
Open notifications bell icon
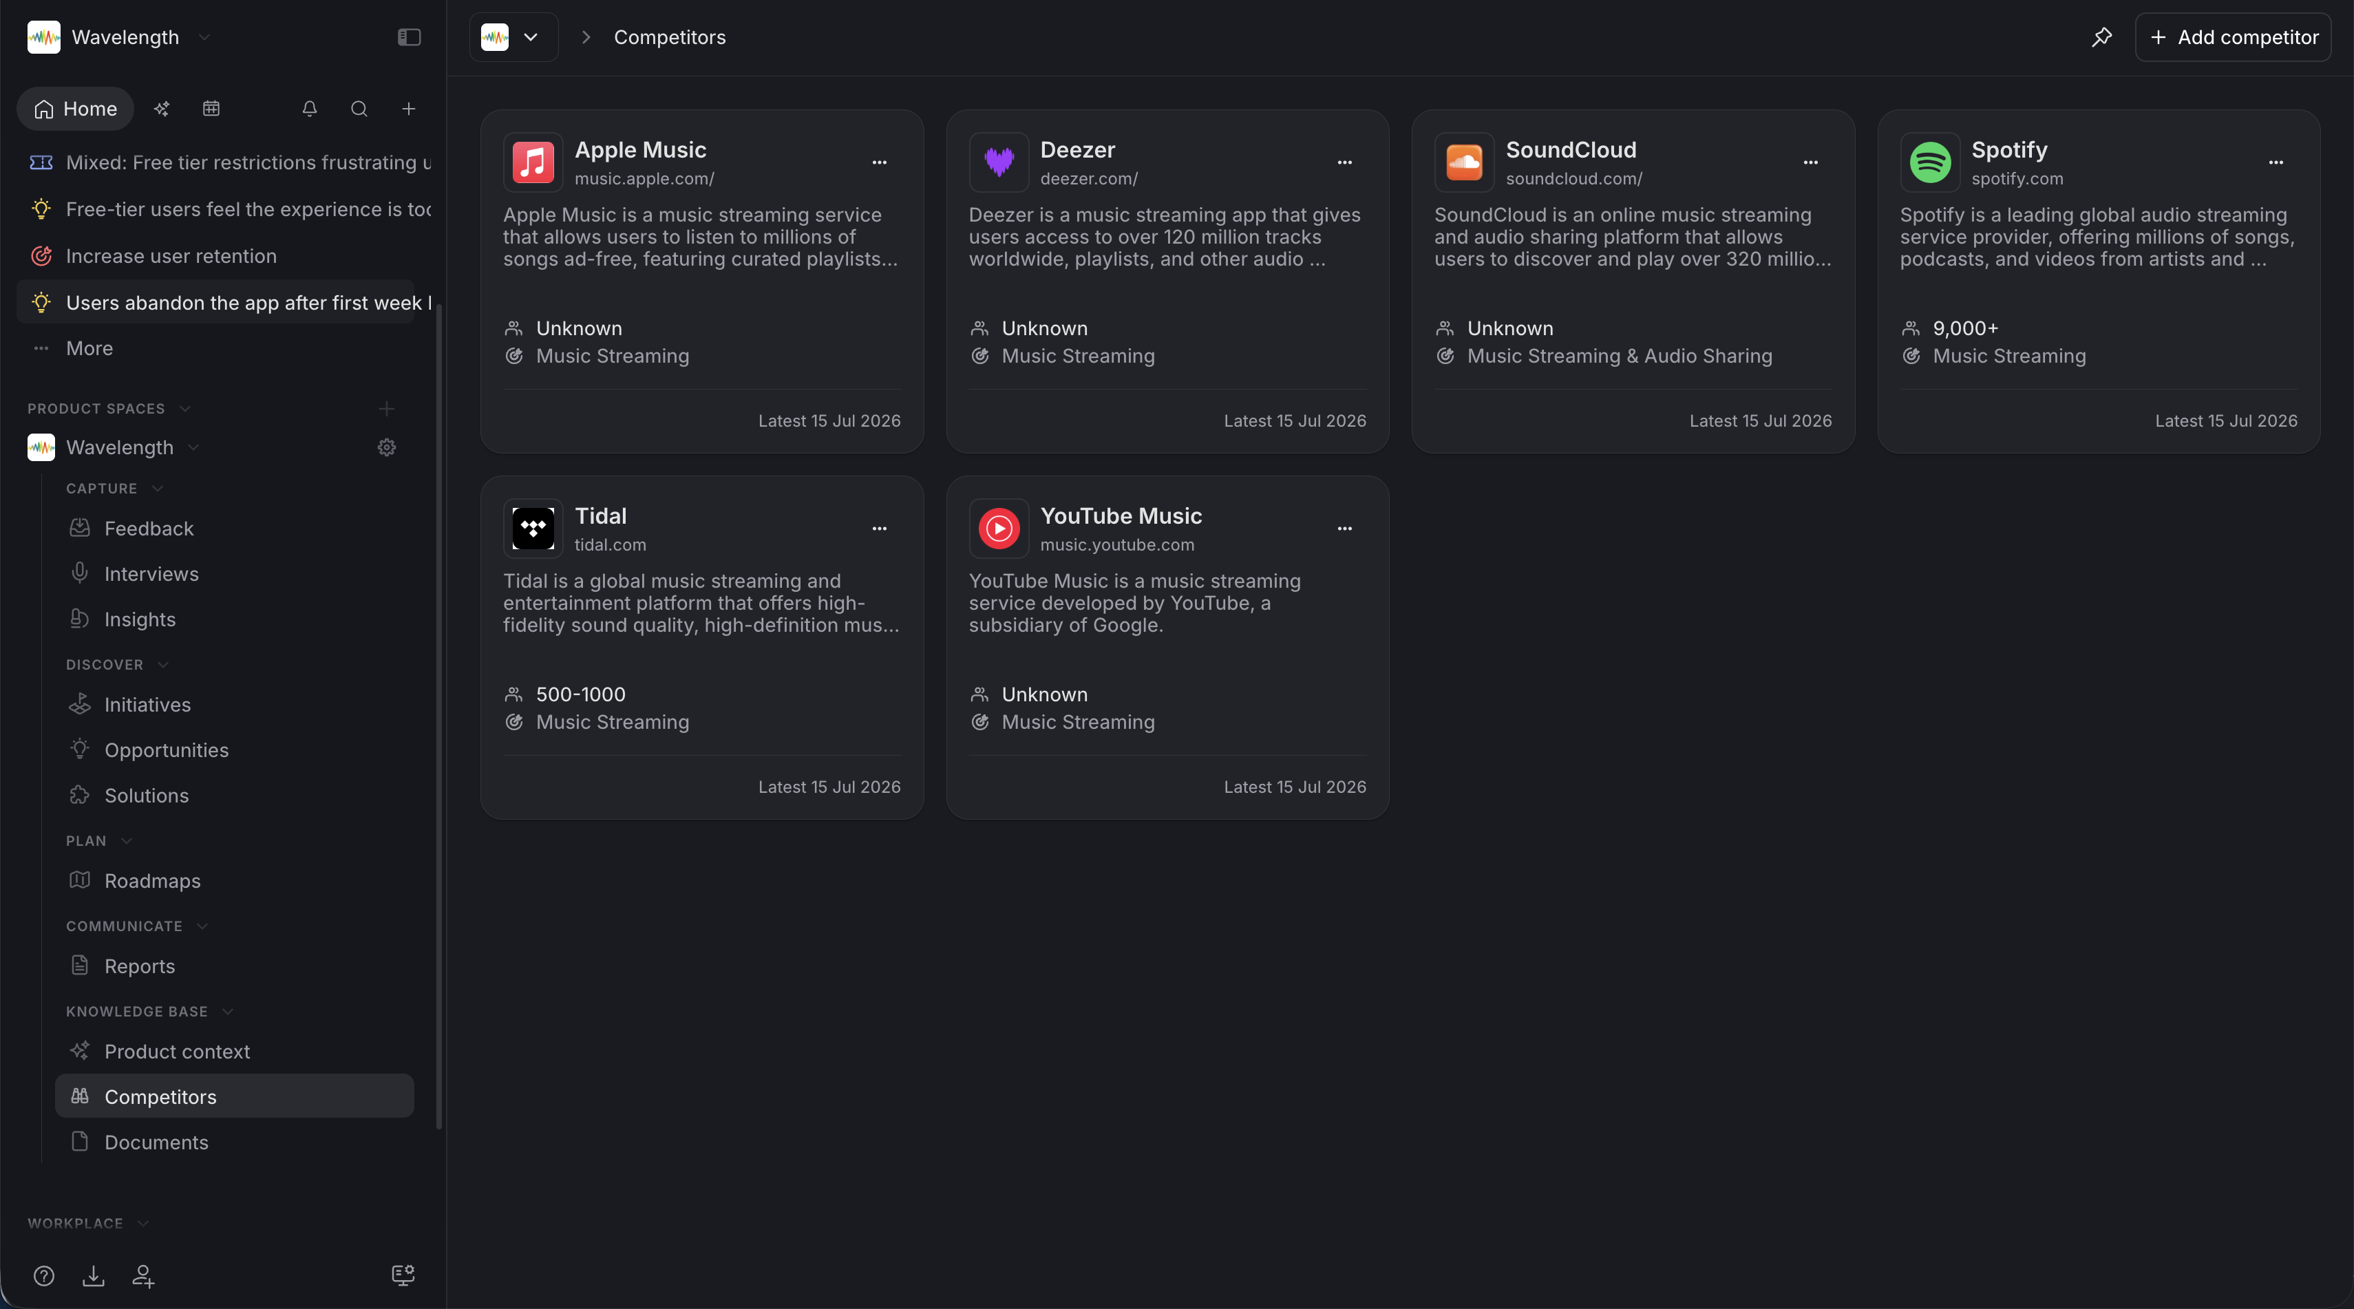(x=310, y=109)
